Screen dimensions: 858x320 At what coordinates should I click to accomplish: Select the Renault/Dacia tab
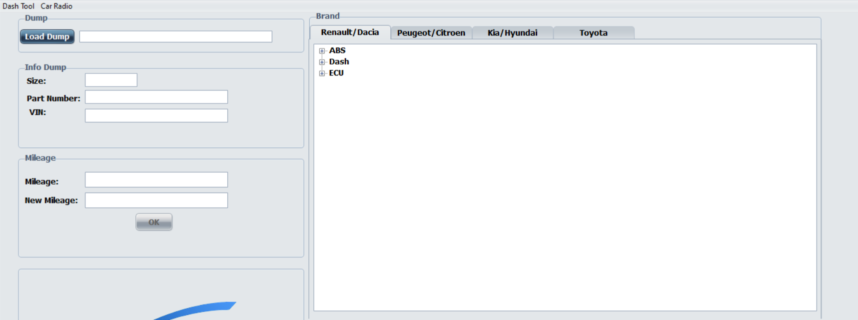coord(350,32)
